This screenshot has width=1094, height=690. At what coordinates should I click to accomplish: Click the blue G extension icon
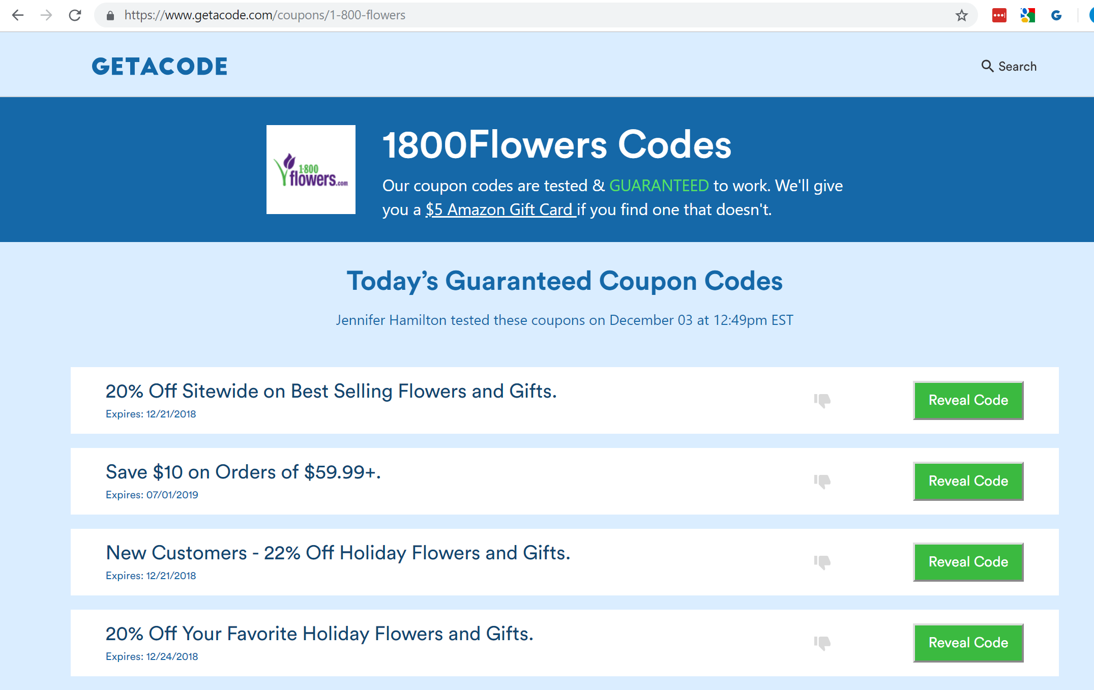[1056, 15]
